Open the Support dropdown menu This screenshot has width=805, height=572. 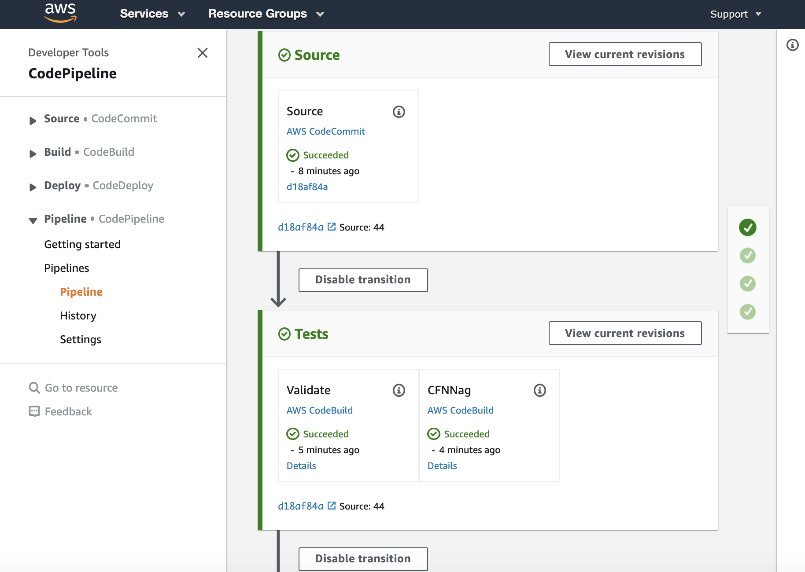tap(735, 14)
